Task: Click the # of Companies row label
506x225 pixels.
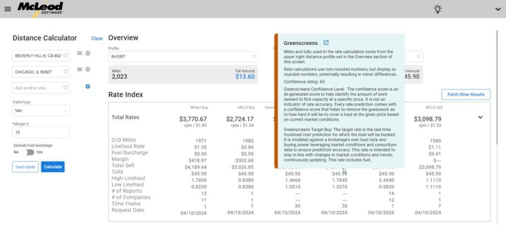Action: click(131, 198)
